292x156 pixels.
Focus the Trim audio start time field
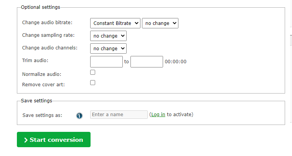[106, 62]
